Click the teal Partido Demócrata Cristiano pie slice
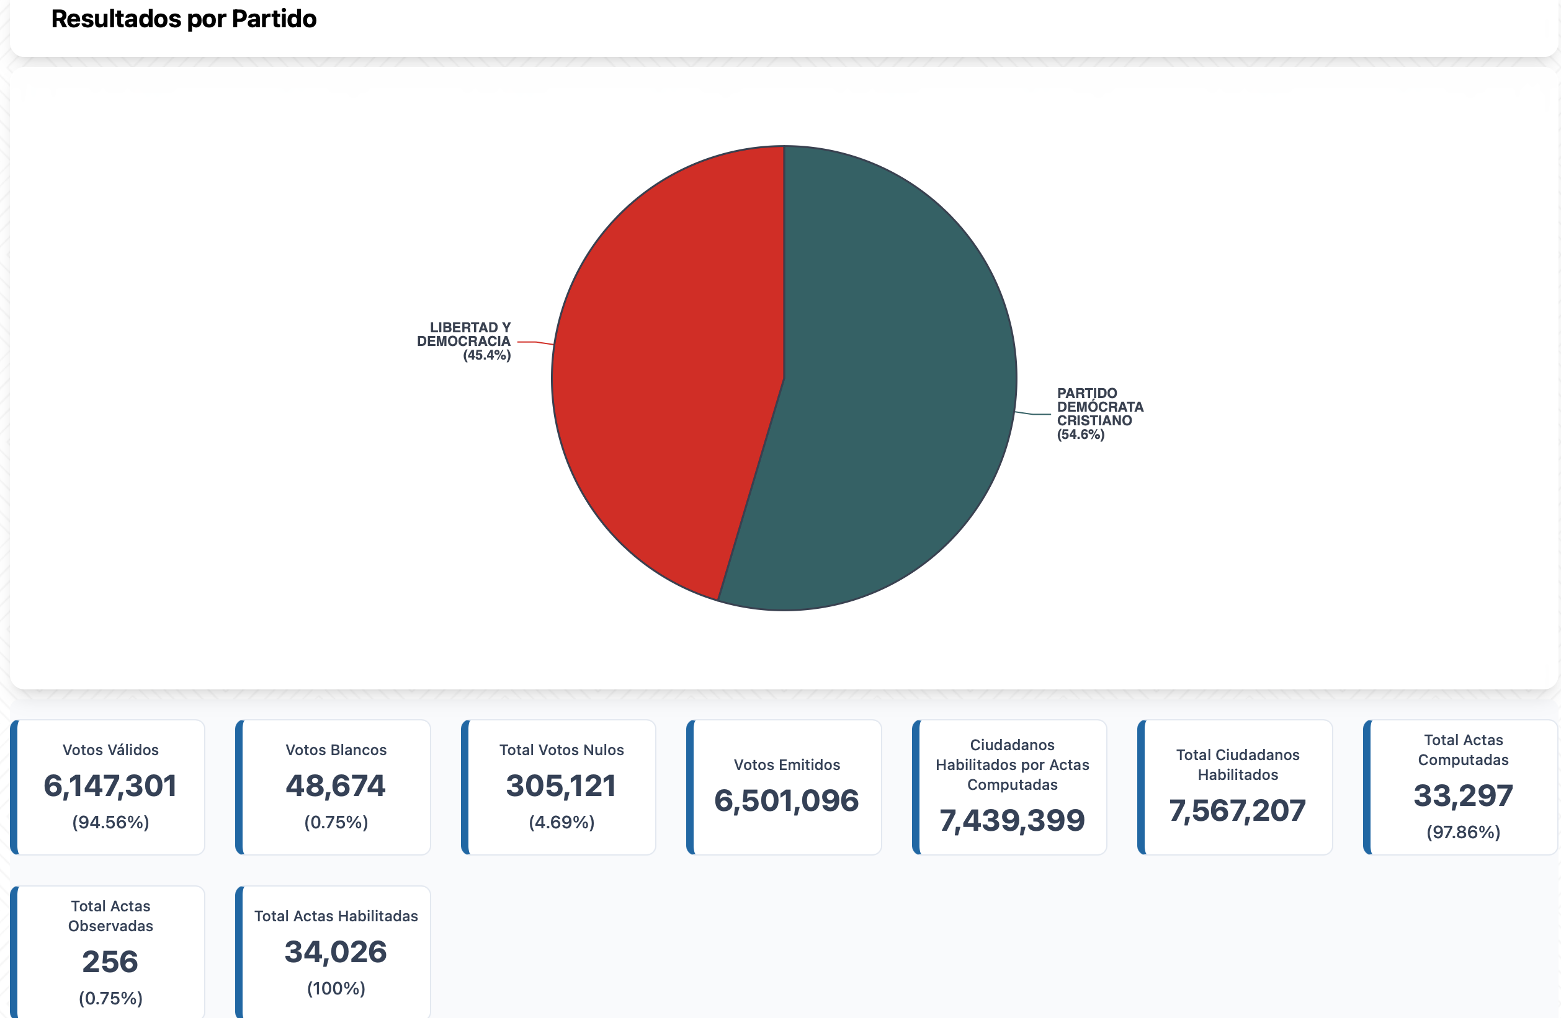Screen dimensions: 1561x1018 click(x=898, y=380)
